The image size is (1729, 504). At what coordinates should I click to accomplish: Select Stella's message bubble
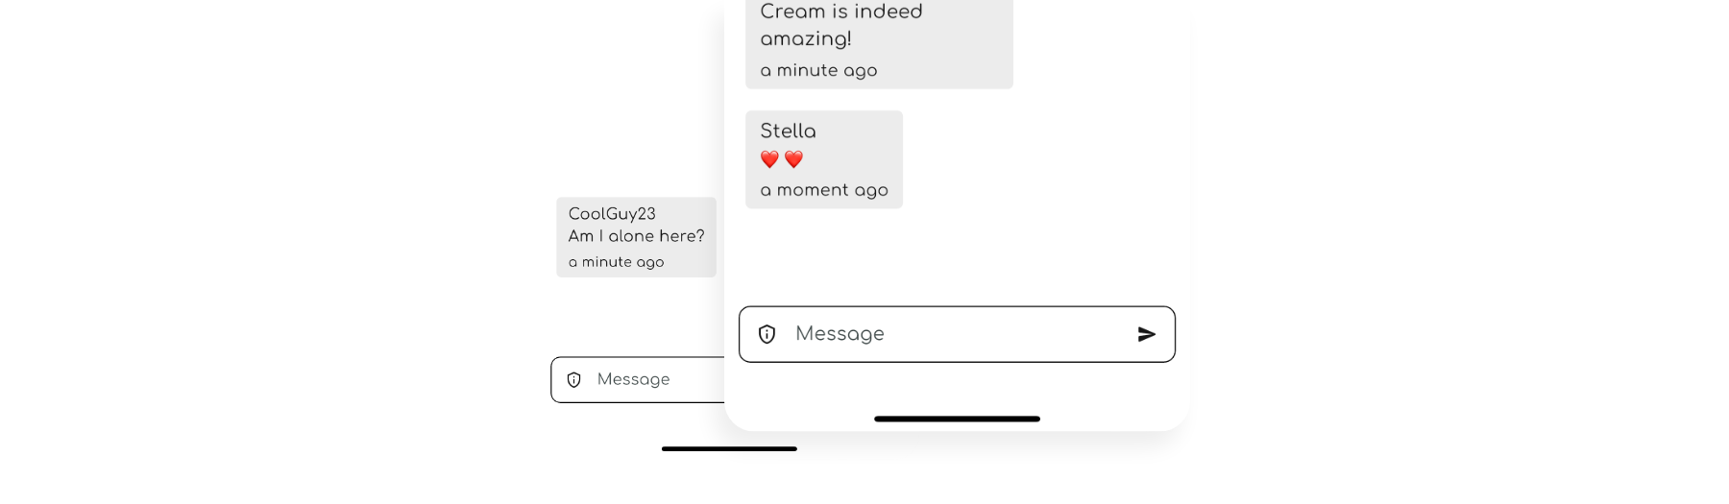click(824, 159)
